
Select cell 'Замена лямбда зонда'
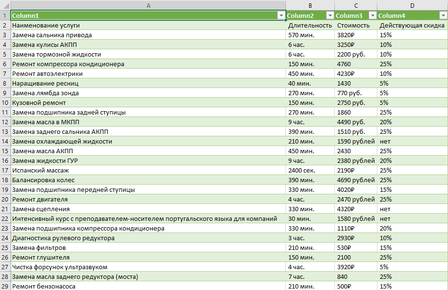pyautogui.click(x=149, y=93)
